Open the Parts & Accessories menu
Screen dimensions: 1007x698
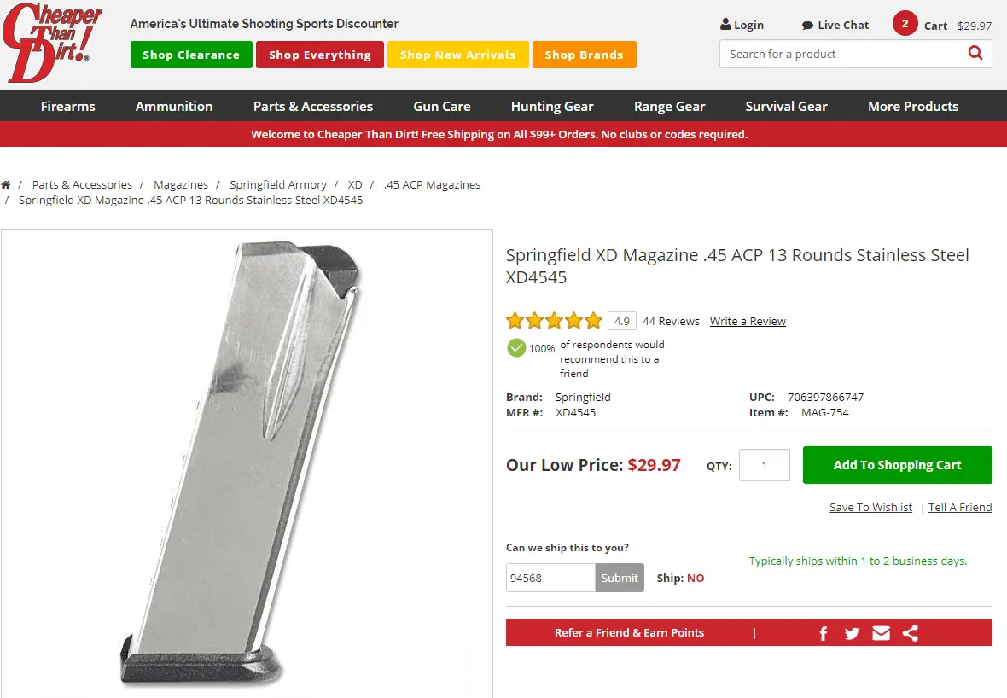[x=313, y=107]
